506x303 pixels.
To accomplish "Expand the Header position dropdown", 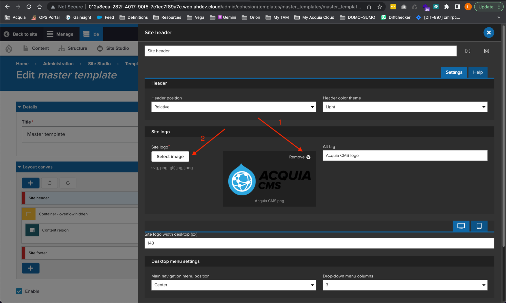I will click(x=233, y=107).
